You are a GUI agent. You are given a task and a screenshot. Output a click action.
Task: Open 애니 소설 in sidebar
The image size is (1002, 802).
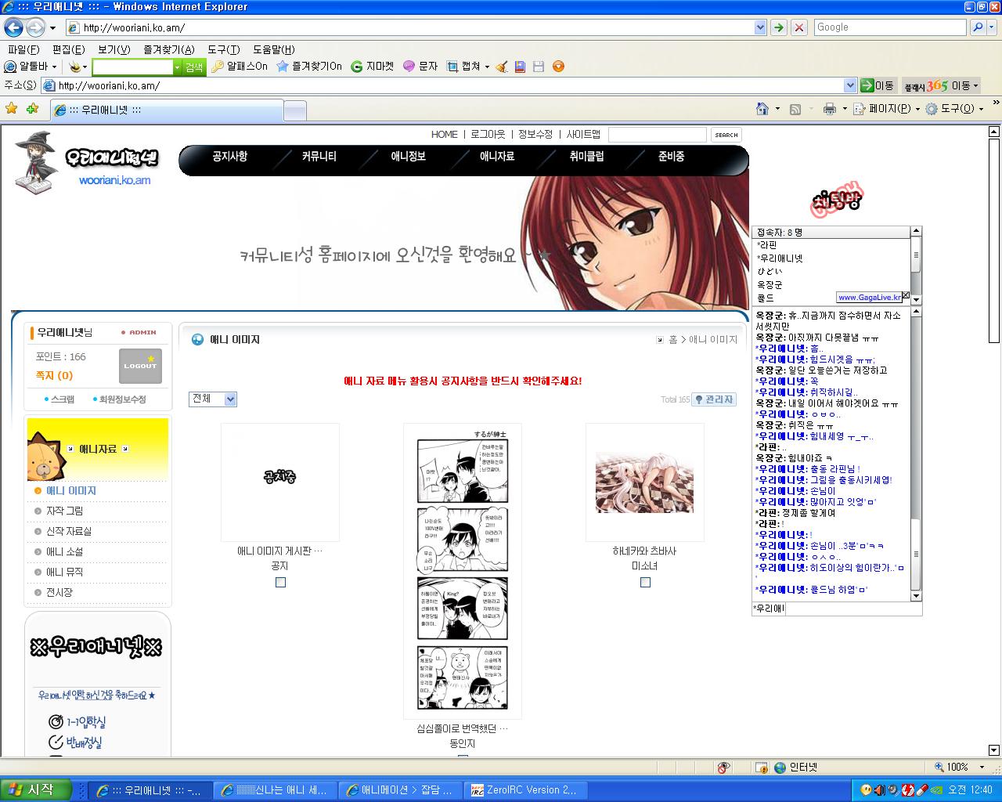pos(65,551)
